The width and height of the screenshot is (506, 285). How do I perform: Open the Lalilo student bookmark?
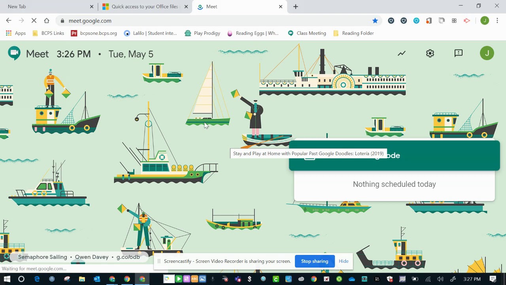(150, 33)
